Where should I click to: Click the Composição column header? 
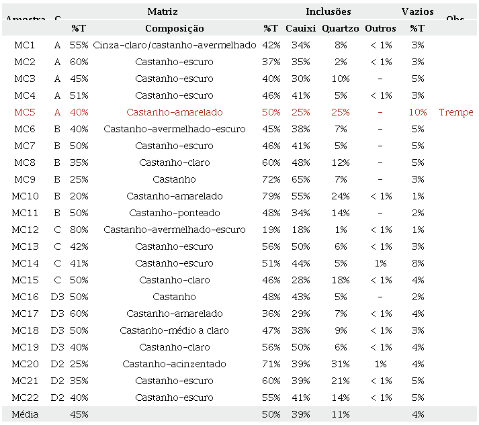tap(174, 28)
